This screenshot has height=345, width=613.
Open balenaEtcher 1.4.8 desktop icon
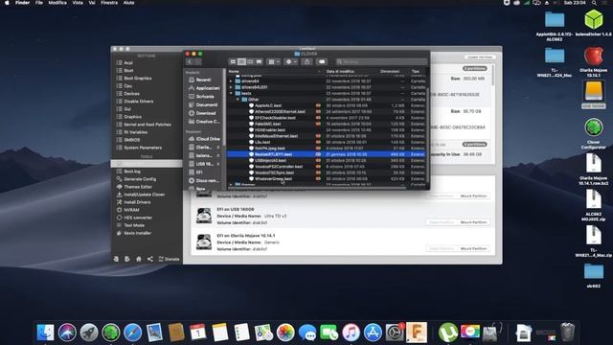pos(594,23)
